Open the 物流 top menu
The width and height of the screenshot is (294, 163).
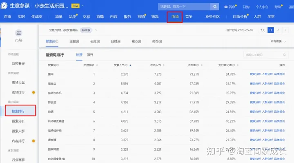coord(155,16)
